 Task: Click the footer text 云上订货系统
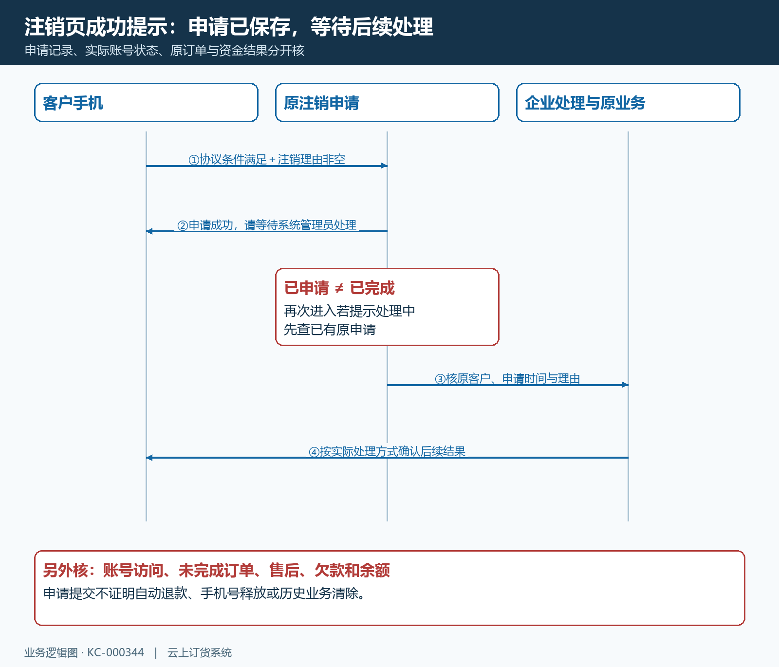[x=200, y=652]
